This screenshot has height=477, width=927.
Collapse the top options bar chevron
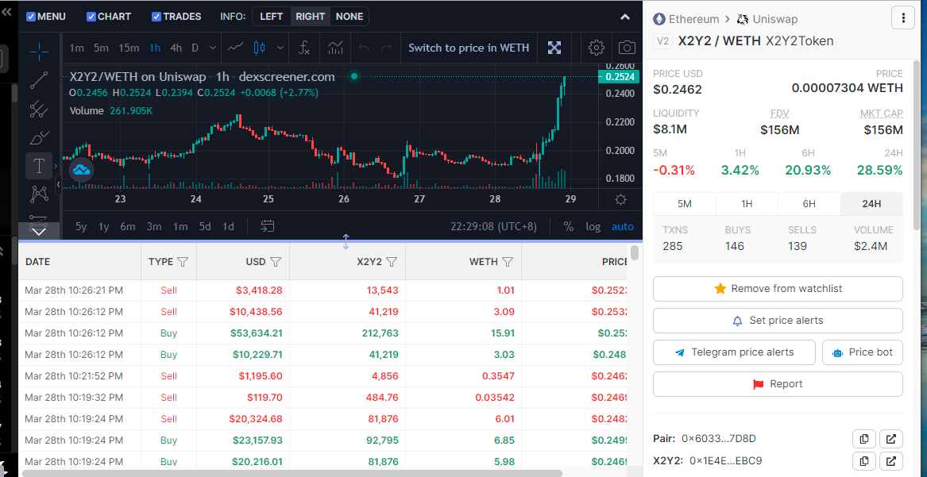(625, 17)
